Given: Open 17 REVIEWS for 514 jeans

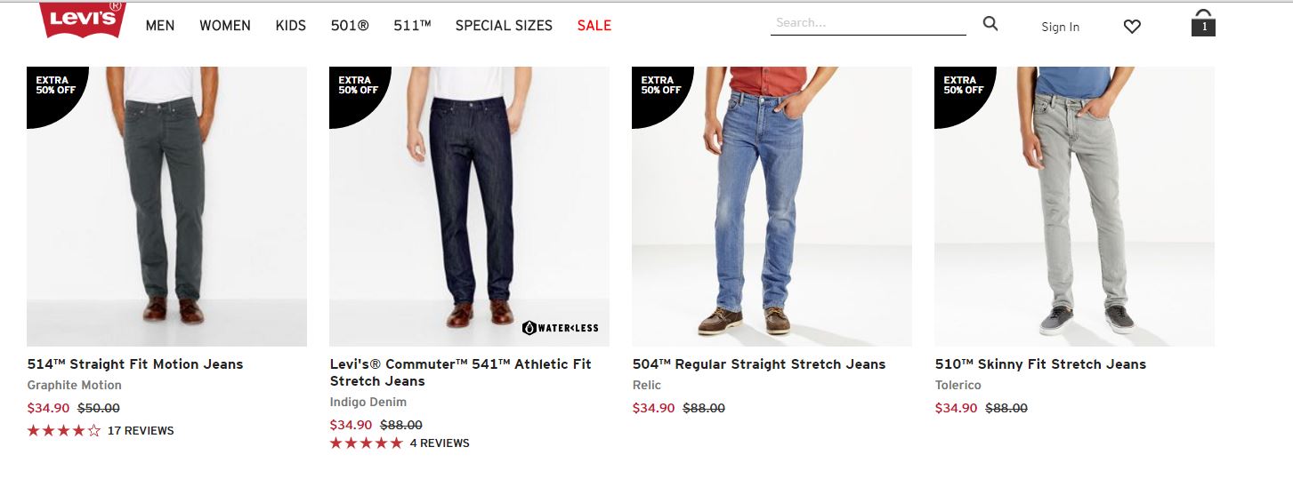Looking at the screenshot, I should click(141, 431).
